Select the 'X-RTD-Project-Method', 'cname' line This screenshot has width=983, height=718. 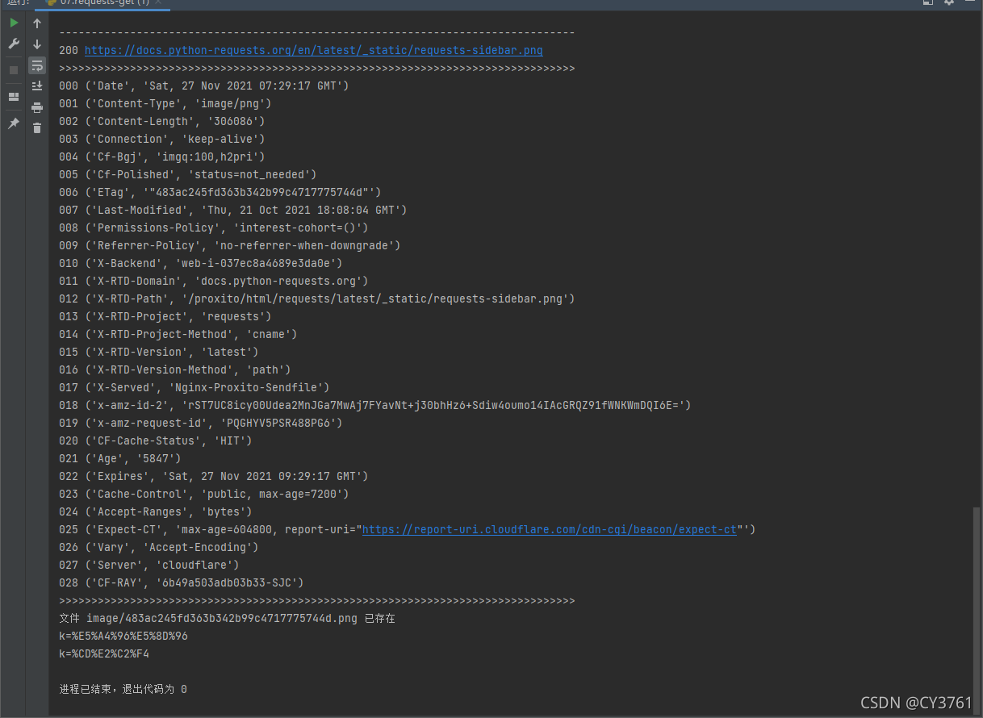point(178,334)
